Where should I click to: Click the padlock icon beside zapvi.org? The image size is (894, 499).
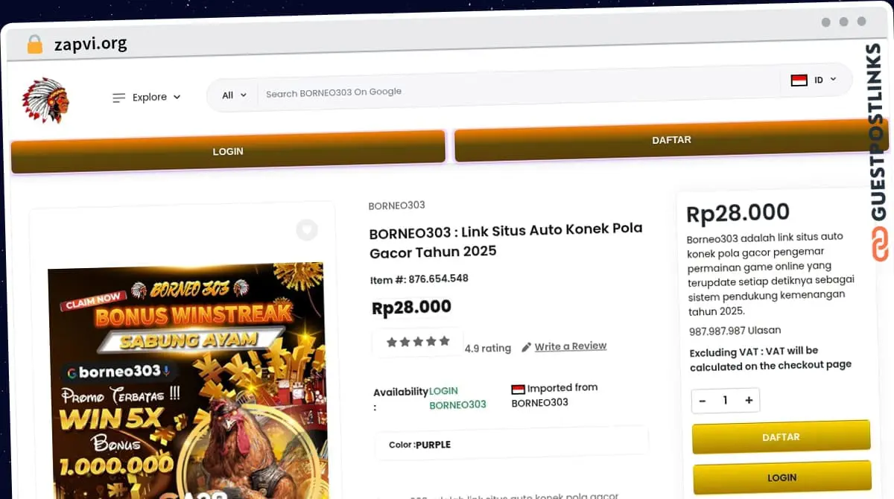pos(34,44)
